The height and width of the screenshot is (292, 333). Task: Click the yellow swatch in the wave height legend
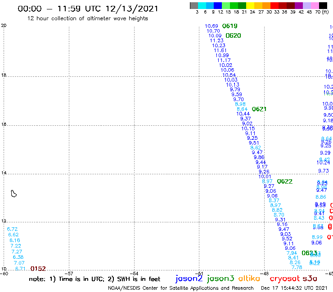click(x=250, y=5)
